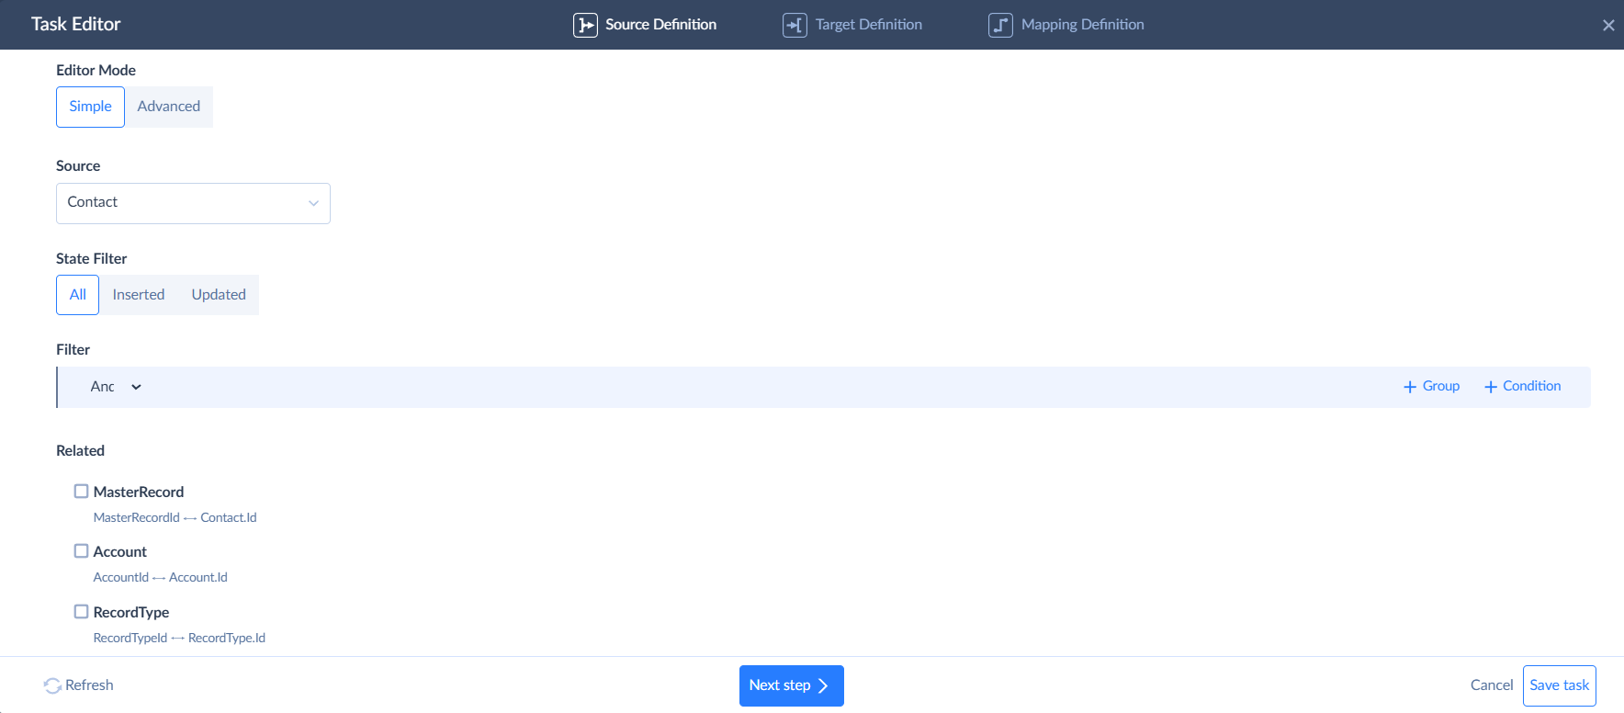Select the Inserted state filter

[x=139, y=295]
